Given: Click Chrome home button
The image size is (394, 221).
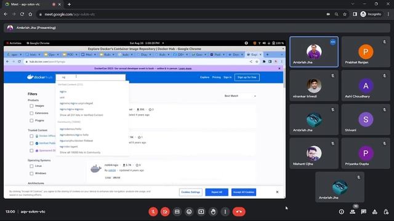Looking at the screenshot, I should click(x=30, y=14).
